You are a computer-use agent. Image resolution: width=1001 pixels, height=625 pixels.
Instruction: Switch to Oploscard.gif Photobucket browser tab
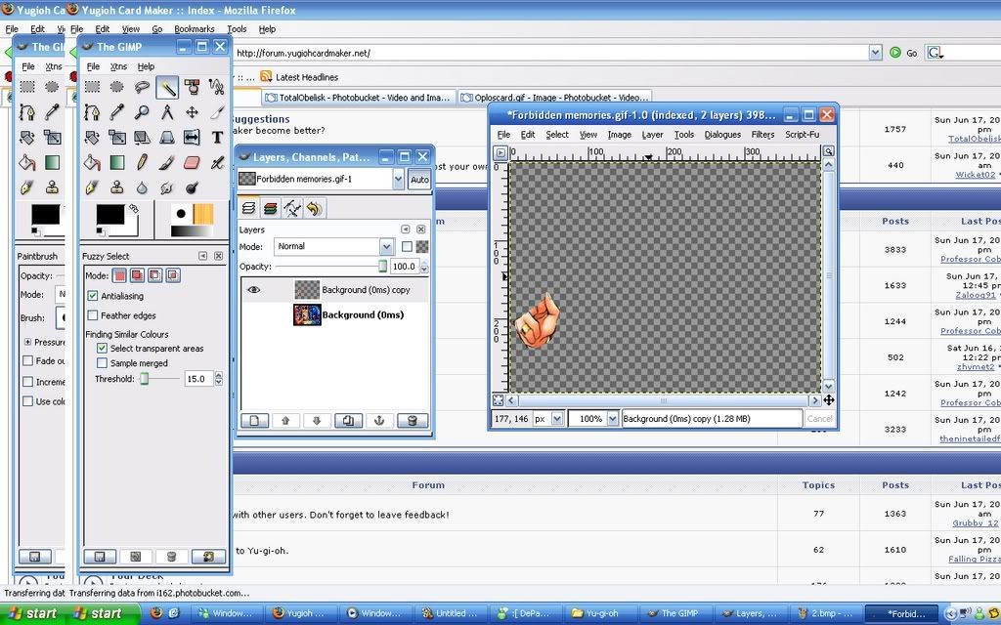click(x=554, y=98)
